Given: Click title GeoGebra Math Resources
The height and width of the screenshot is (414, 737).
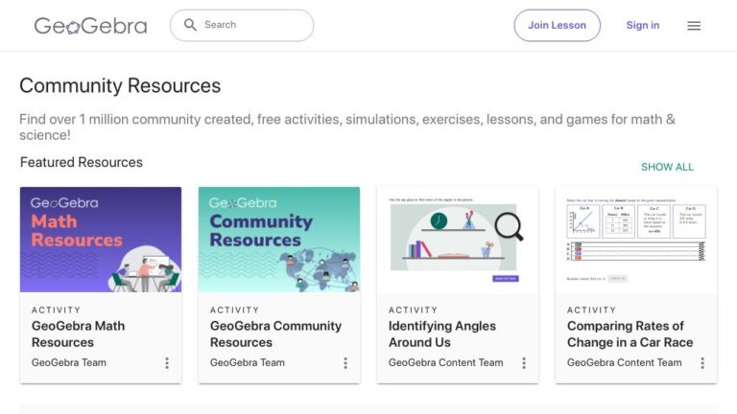Looking at the screenshot, I should (78, 334).
